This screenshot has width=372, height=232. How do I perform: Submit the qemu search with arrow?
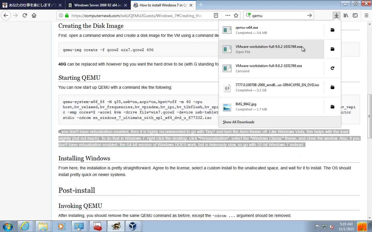[309, 16]
